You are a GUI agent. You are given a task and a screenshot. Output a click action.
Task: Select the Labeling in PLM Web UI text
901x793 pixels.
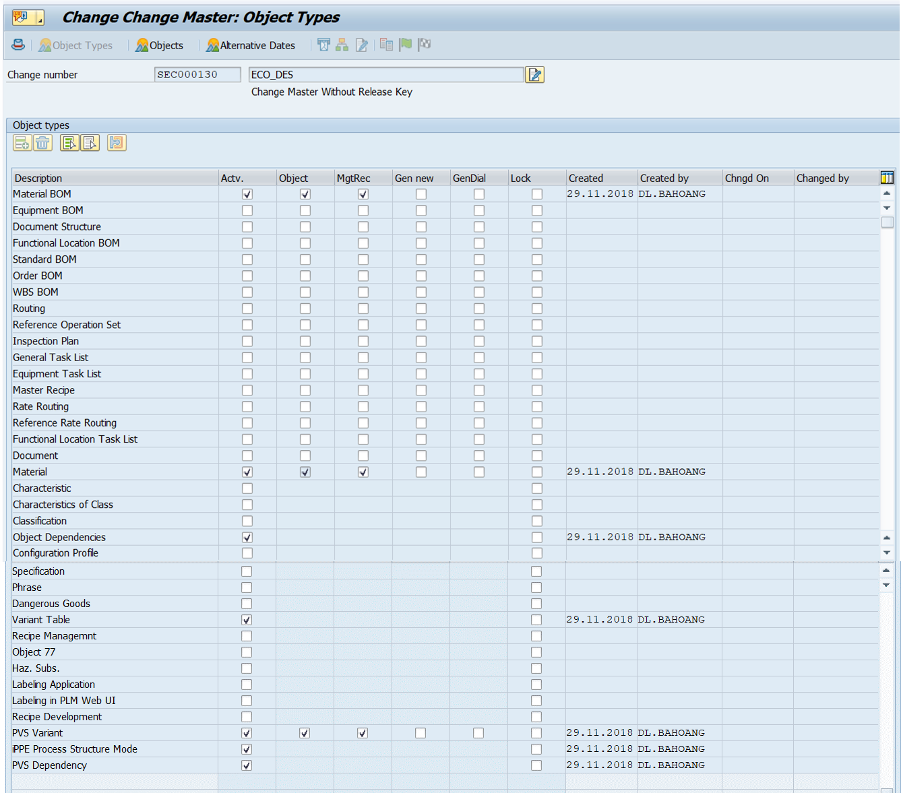pyautogui.click(x=64, y=701)
